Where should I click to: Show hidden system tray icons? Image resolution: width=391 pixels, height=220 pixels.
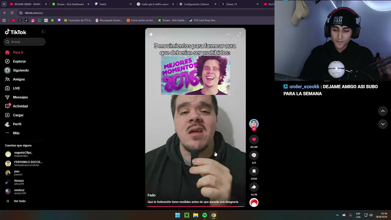coord(337,215)
